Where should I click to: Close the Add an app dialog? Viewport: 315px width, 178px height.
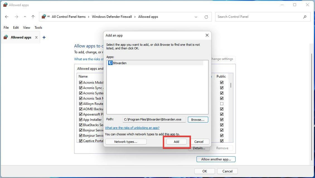coord(207,35)
